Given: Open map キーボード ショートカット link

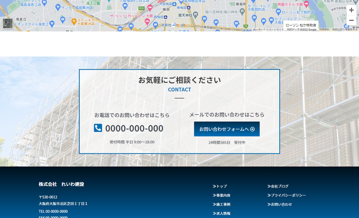Looking at the screenshot, I should coord(269,30).
